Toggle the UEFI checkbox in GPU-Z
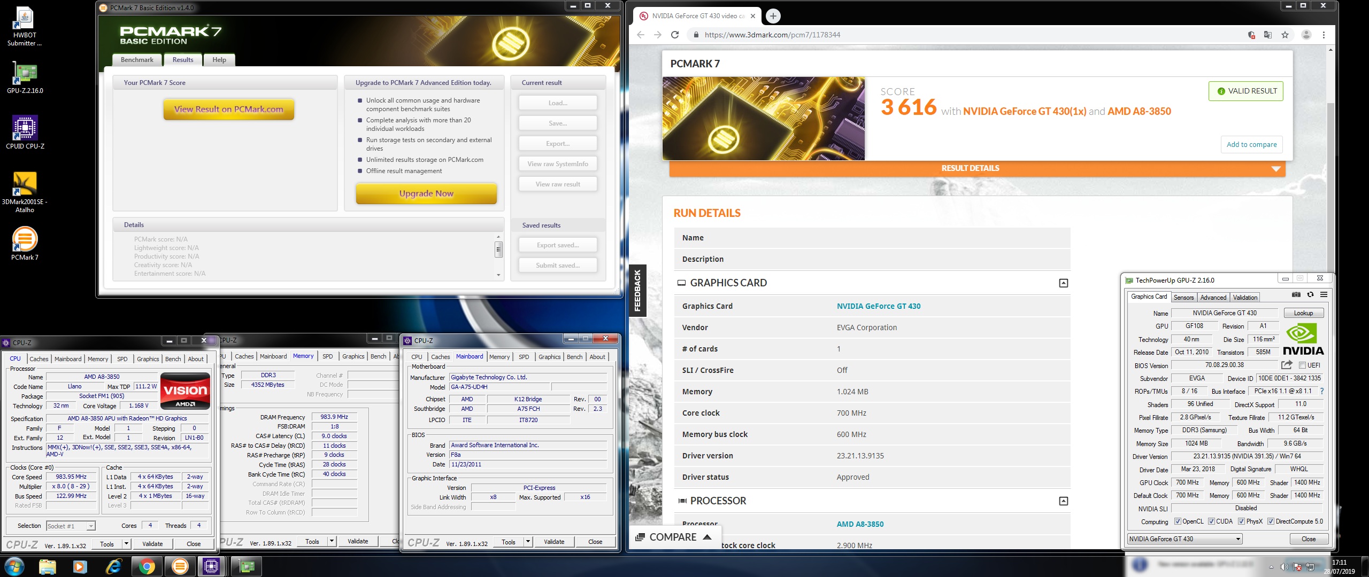Viewport: 1369px width, 577px height. pos(1302,365)
